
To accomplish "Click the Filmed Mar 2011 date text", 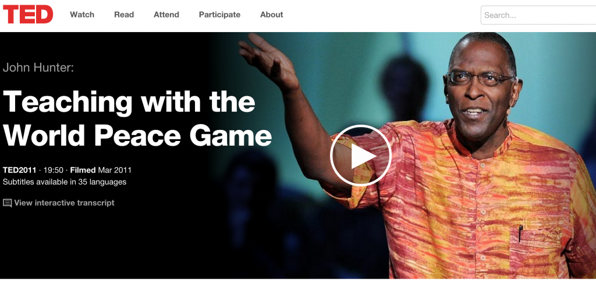I will pyautogui.click(x=101, y=170).
